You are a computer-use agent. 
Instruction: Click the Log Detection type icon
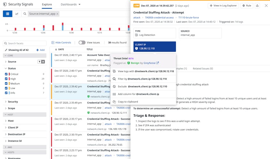click(x=136, y=35)
